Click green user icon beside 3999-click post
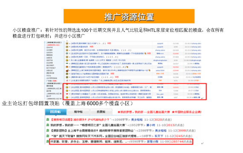 click(48, 130)
